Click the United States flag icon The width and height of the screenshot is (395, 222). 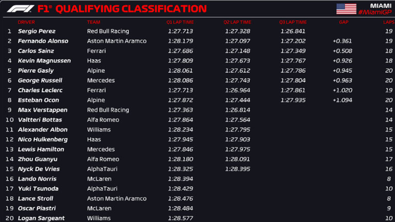[346, 9]
